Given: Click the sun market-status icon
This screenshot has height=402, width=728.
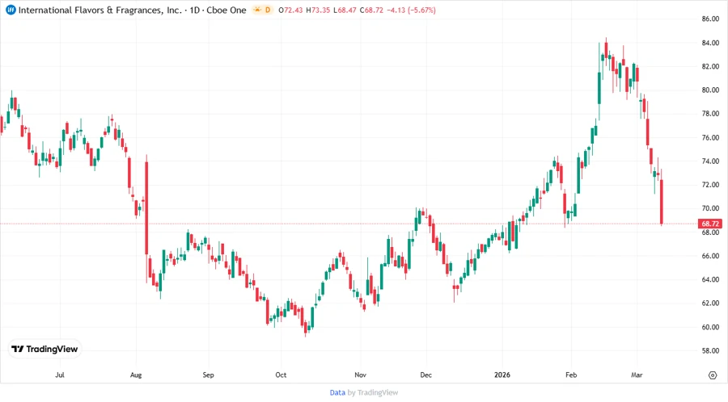Looking at the screenshot, I should (x=257, y=10).
